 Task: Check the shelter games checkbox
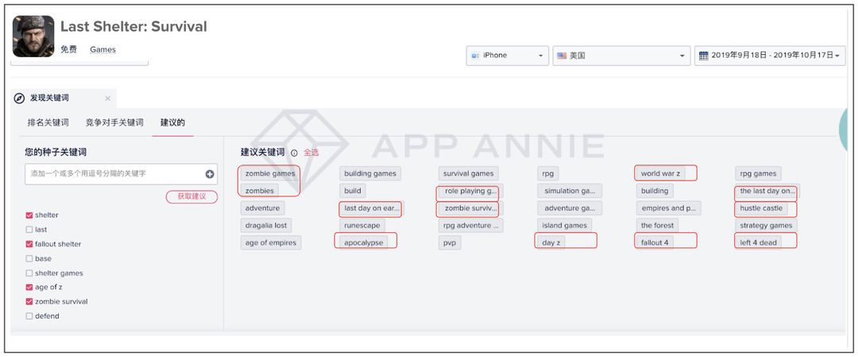point(29,274)
